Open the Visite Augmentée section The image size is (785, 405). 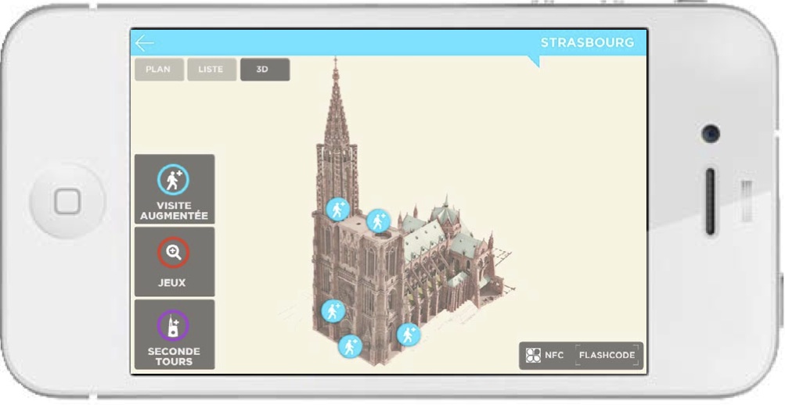[x=175, y=189]
